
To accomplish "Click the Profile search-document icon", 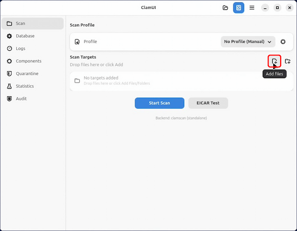I will [77, 41].
